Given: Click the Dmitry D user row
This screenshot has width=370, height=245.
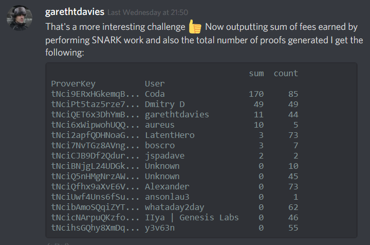Looking at the screenshot, I should tap(175, 104).
